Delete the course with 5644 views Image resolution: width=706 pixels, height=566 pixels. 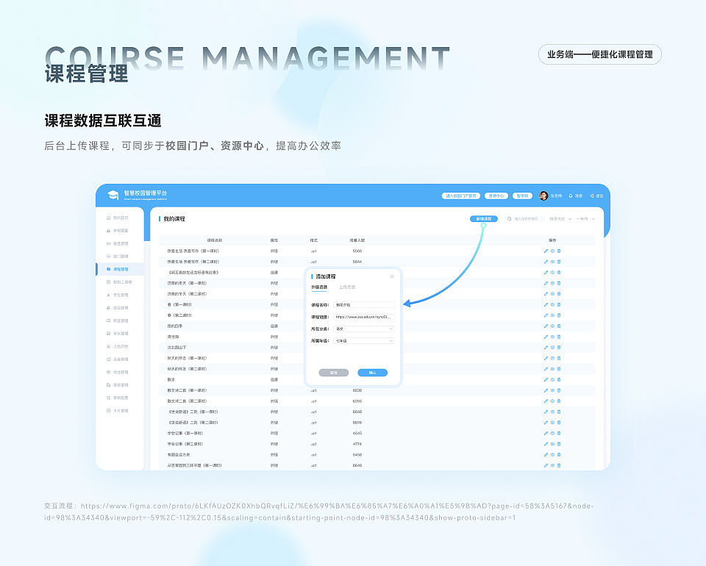559,262
